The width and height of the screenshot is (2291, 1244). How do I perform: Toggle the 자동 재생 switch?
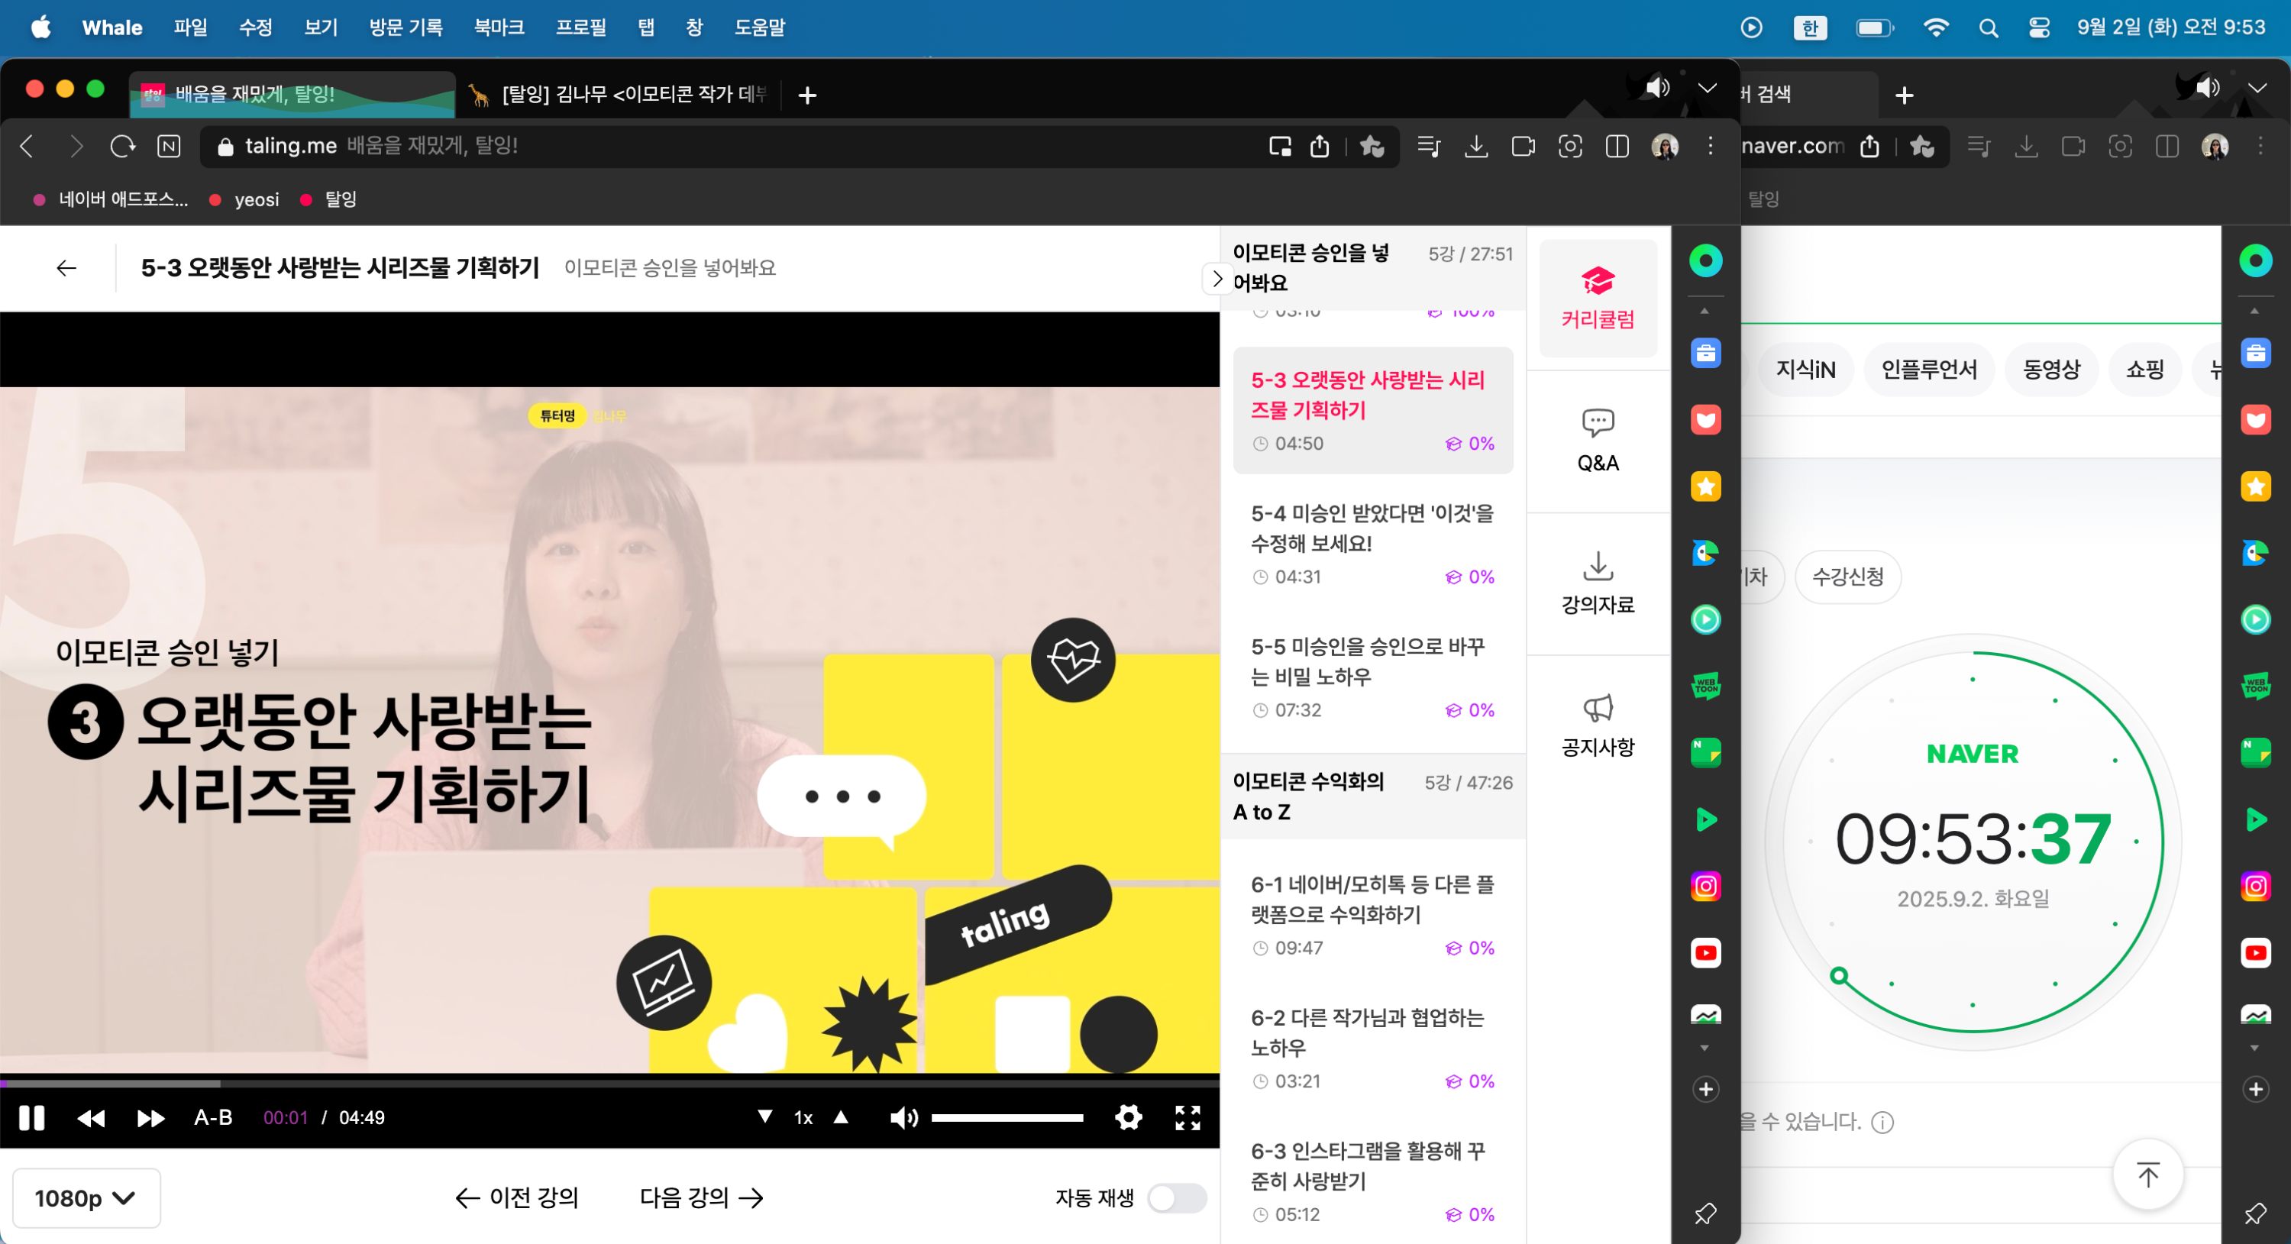pyautogui.click(x=1176, y=1197)
